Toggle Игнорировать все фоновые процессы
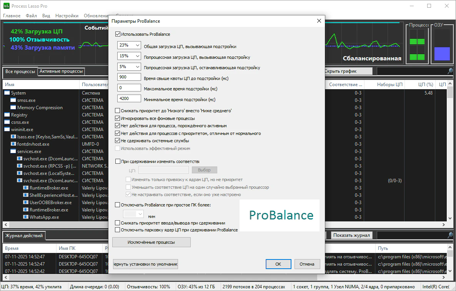 coord(118,118)
